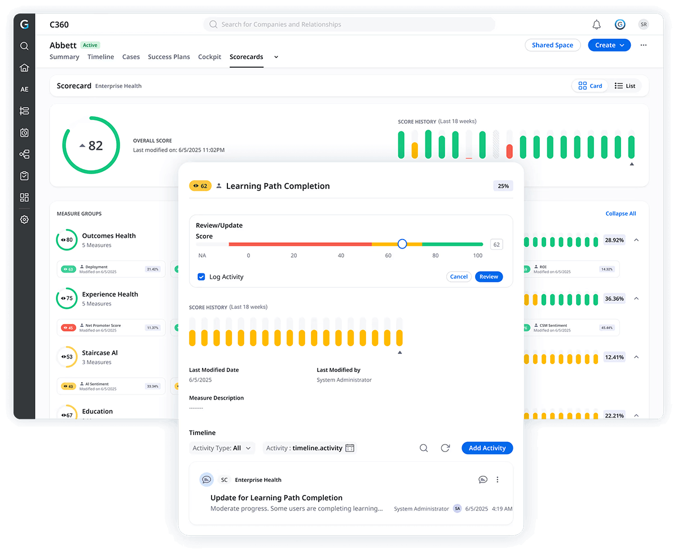Click the circular G icon beside the bell
This screenshot has height=558, width=677.
click(620, 24)
